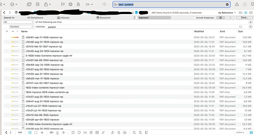Click the strikethrough annotation tool

click(x=63, y=132)
